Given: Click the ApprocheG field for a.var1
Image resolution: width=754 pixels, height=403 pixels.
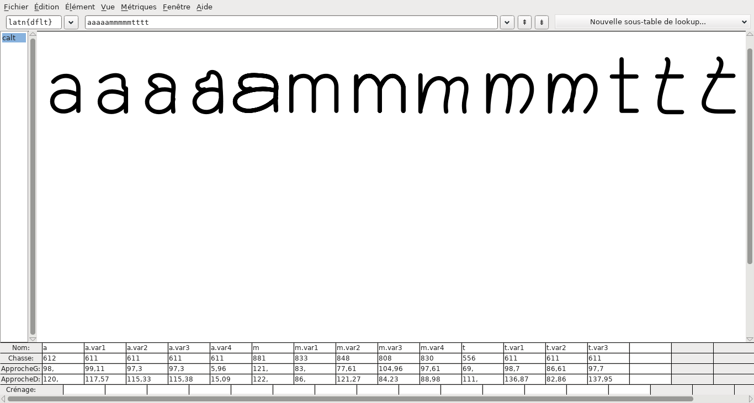Looking at the screenshot, I should coord(104,369).
